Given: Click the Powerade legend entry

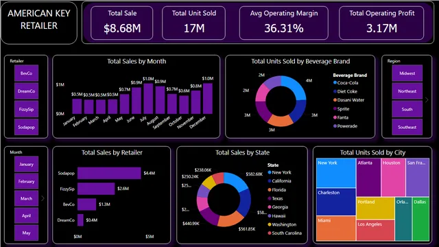Looking at the screenshot, I should click(x=345, y=126).
